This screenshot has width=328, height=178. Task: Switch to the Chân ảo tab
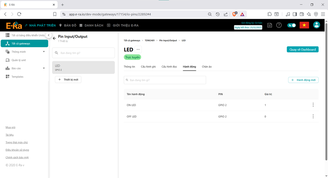(207, 66)
